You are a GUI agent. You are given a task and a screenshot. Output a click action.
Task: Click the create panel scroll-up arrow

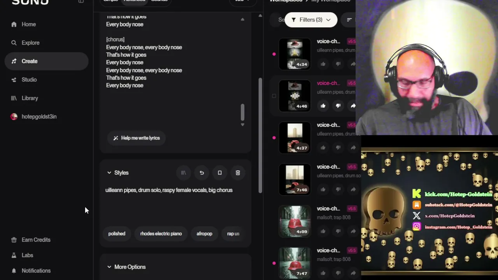tap(260, 16)
